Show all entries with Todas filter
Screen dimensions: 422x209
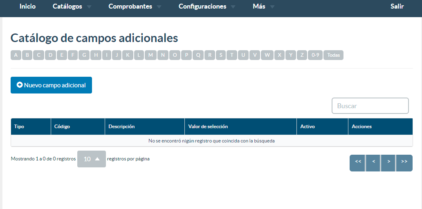333,55
